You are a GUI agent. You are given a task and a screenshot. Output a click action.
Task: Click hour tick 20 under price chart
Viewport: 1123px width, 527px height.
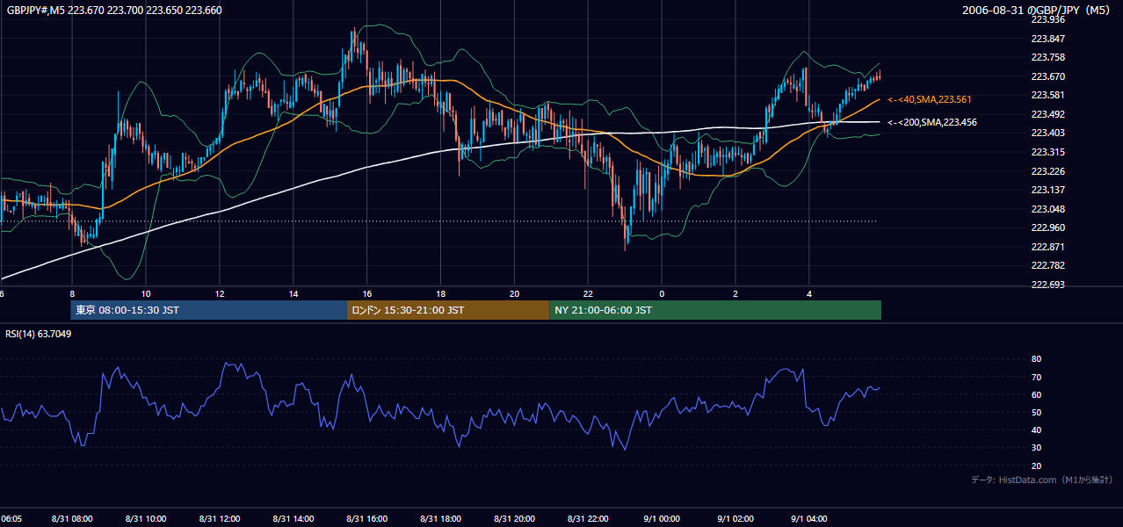pos(515,293)
